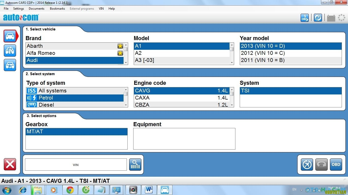
Task: Choose year 2013 (VIN 10 = D)
Action: point(291,46)
